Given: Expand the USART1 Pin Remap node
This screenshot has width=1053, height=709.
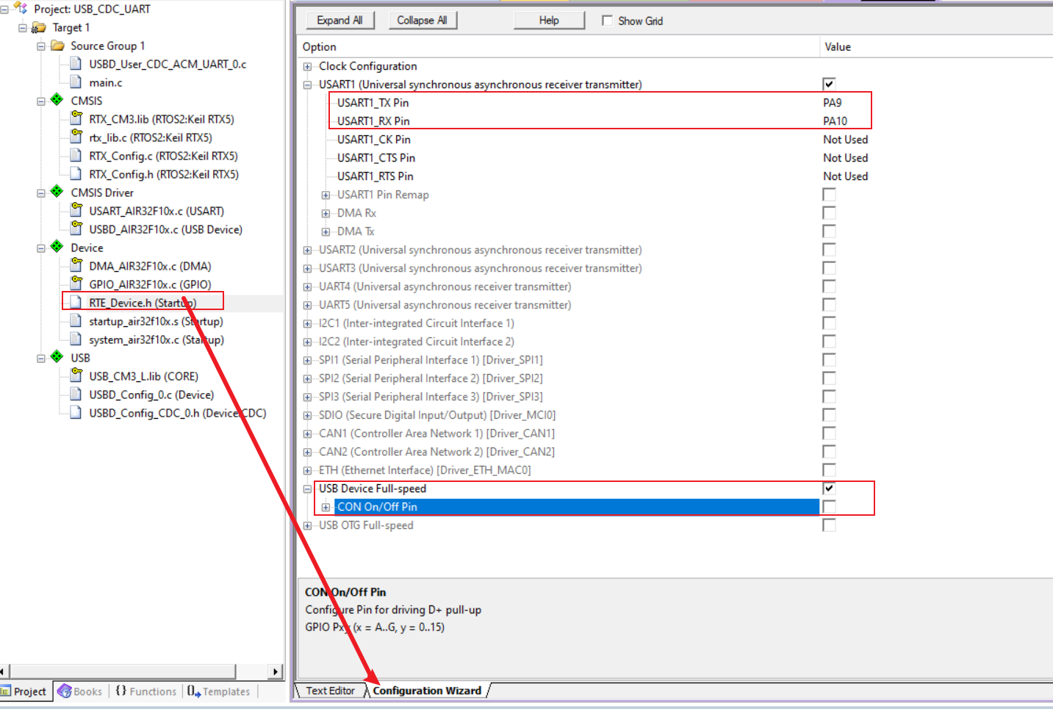Looking at the screenshot, I should (x=326, y=195).
